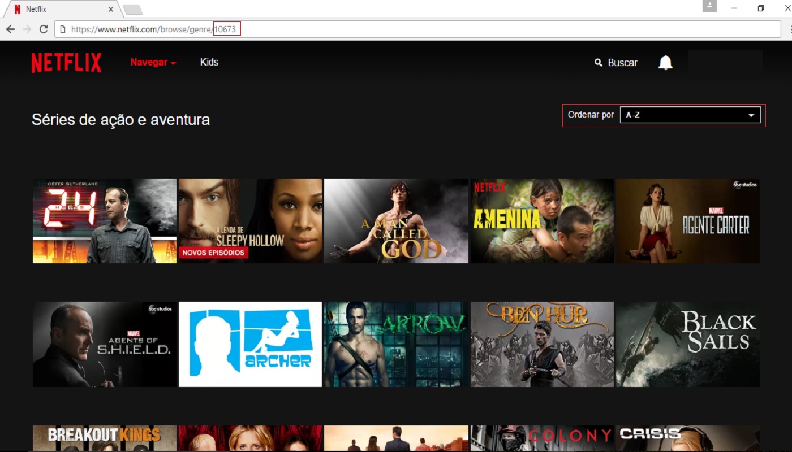This screenshot has height=452, width=792.
Task: Open Agents of S.H.I.E.L.D. thumbnail
Action: [x=105, y=344]
